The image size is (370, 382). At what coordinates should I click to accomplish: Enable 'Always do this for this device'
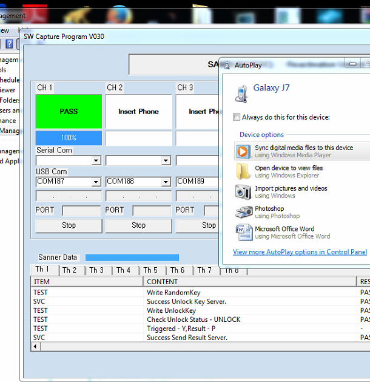coord(237,117)
